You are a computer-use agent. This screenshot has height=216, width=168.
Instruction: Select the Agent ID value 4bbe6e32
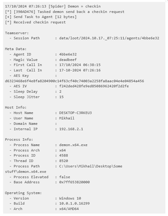(68, 54)
